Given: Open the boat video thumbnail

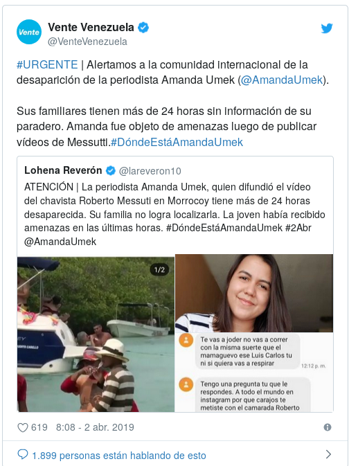Looking at the screenshot, I should point(96,334).
